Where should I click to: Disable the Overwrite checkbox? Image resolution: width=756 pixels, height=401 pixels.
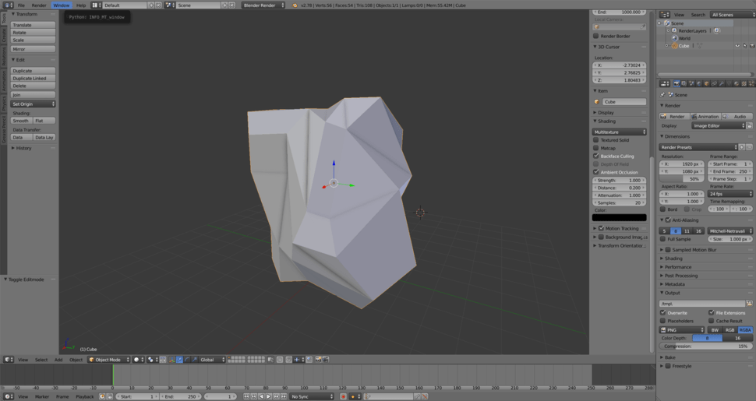click(663, 312)
